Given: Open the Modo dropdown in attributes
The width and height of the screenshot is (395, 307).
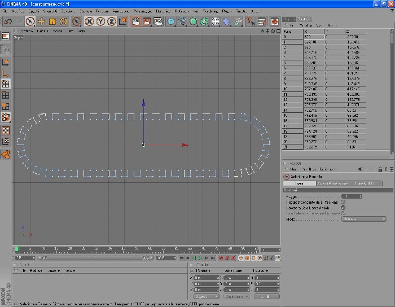Looking at the screenshot, I should coord(364,219).
